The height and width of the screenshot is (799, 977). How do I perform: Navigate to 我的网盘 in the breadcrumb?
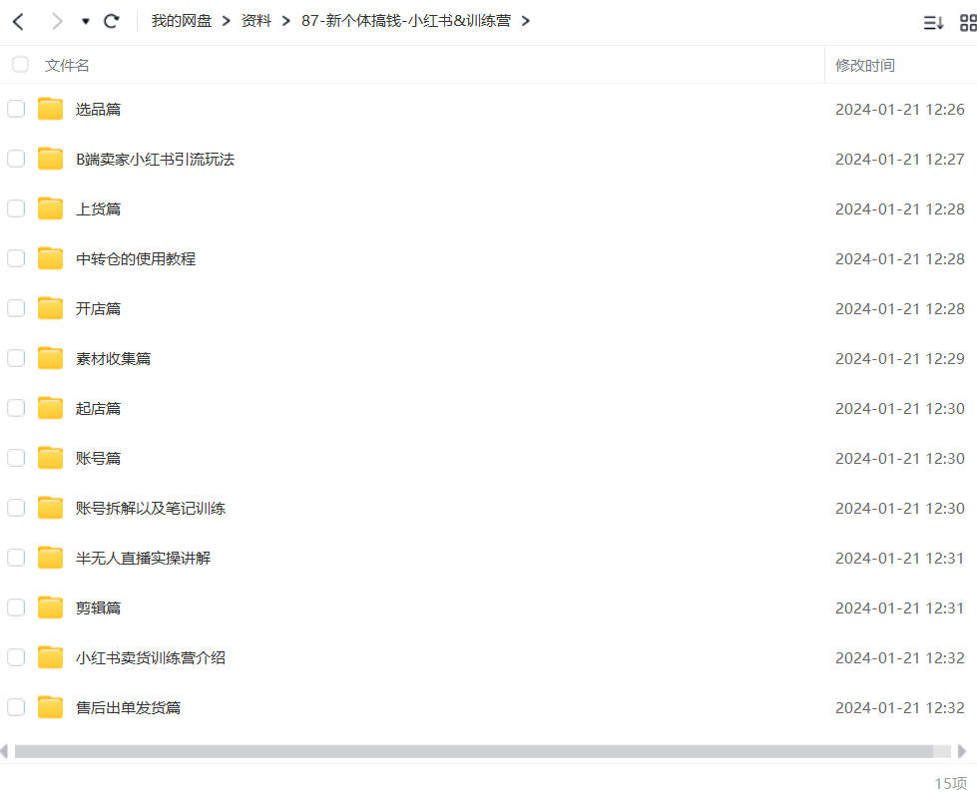182,21
